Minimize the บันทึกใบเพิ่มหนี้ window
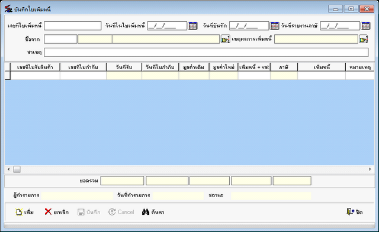The height and width of the screenshot is (232, 379). pos(336,9)
